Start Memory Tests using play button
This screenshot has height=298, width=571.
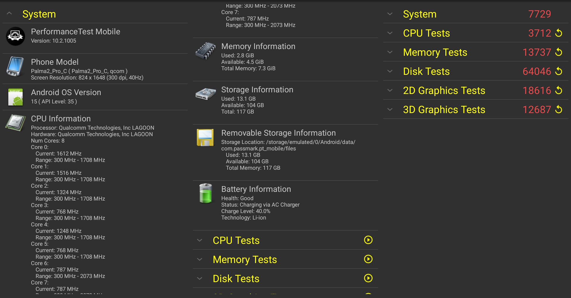pyautogui.click(x=368, y=259)
